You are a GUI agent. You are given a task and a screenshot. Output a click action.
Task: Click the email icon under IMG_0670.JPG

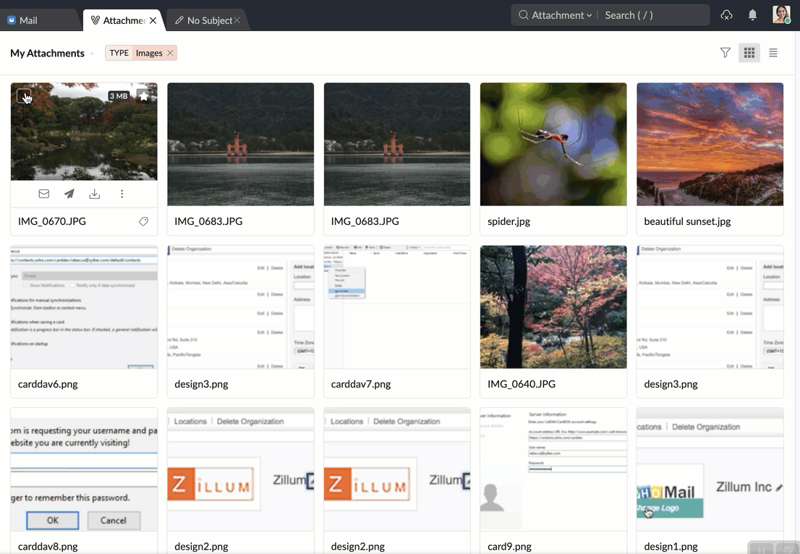pyautogui.click(x=44, y=194)
